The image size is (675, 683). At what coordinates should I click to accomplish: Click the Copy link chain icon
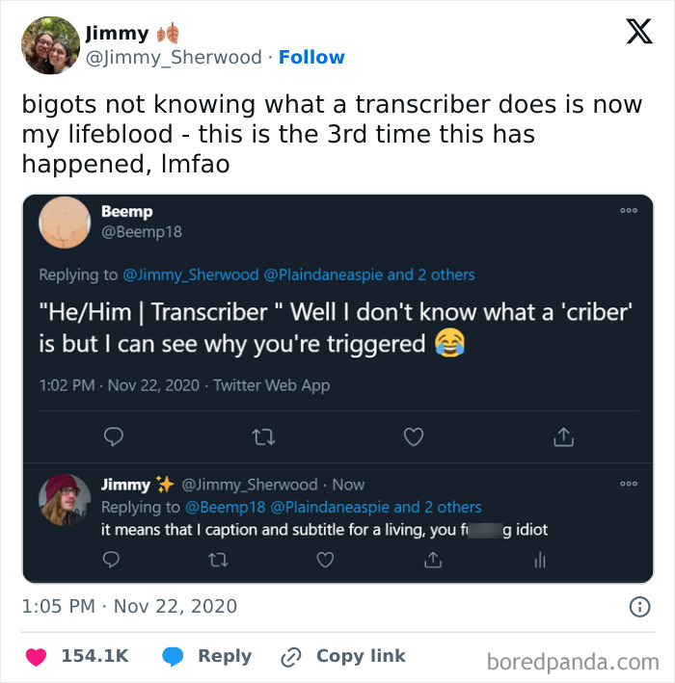(x=291, y=657)
